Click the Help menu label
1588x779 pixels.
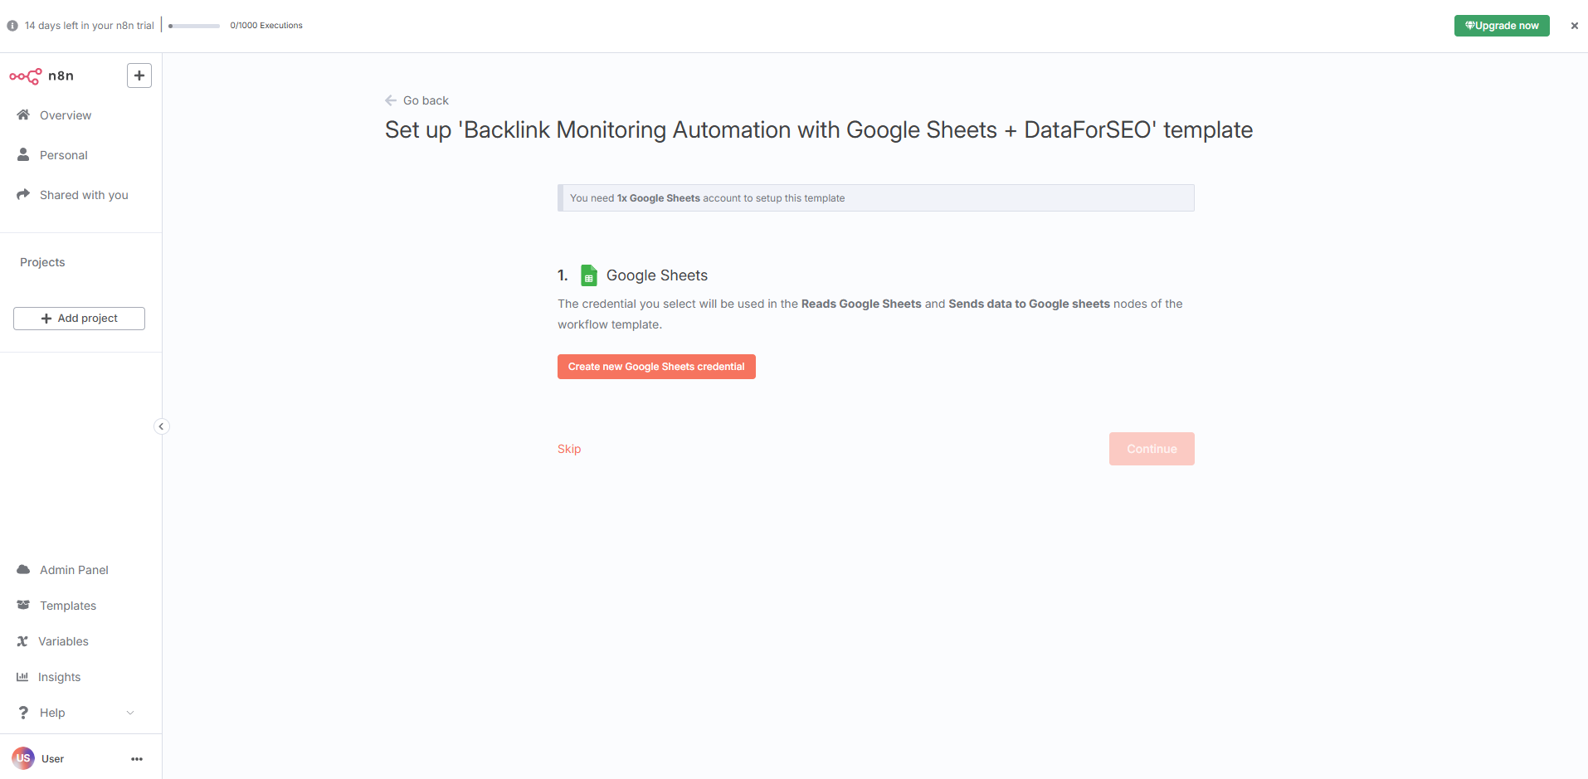pos(52,713)
